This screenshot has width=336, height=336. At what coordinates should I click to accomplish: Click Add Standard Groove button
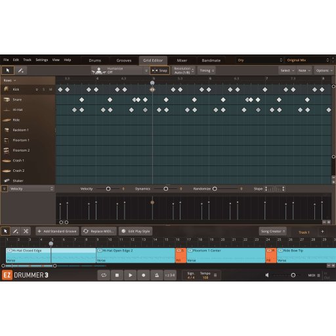57,231
